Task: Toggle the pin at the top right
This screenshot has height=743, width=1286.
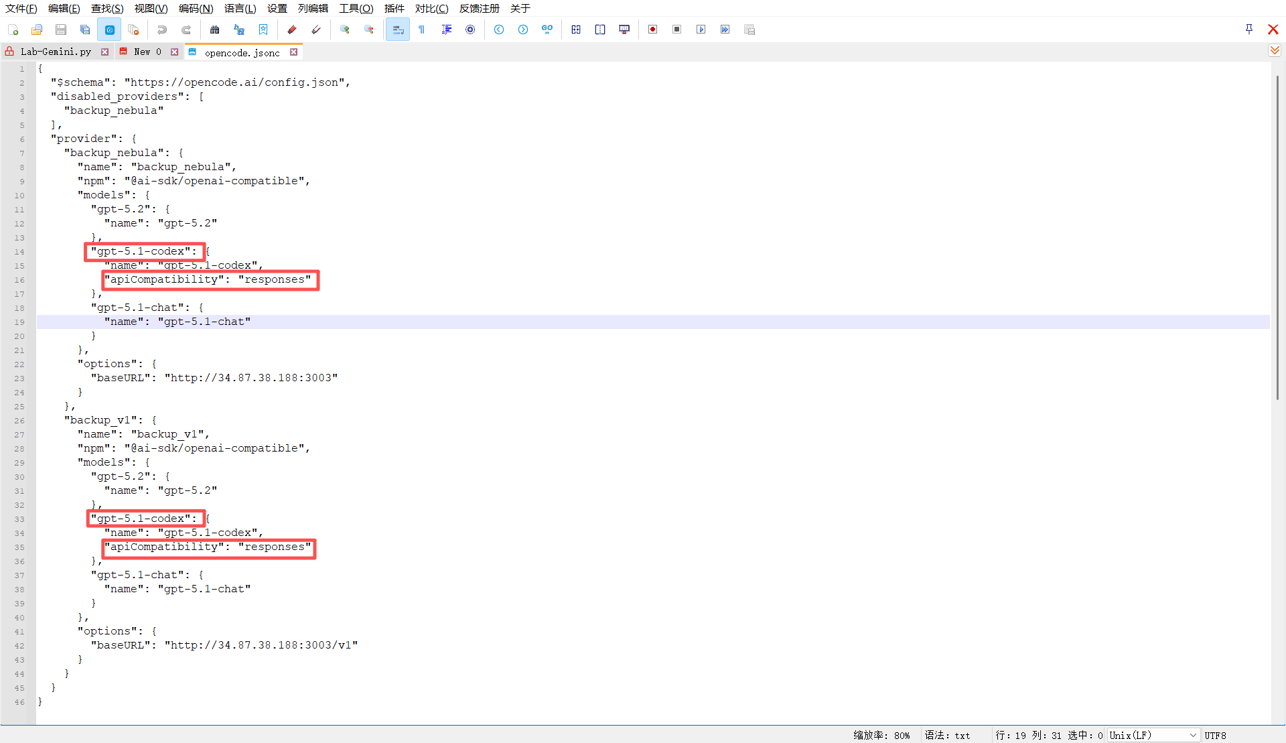Action: pos(1248,29)
